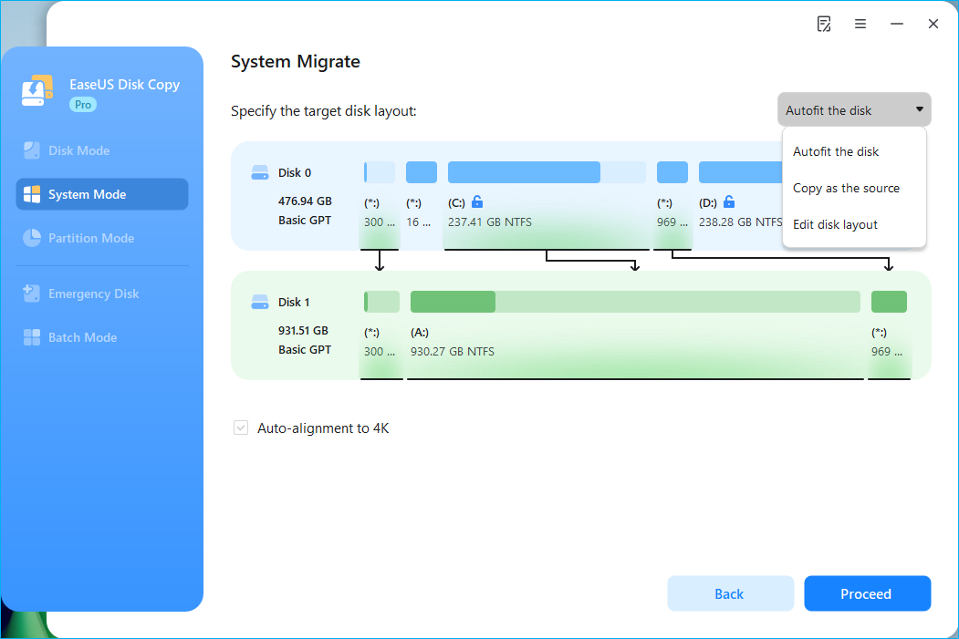Select Batch Mode in the sidebar
Image resolution: width=959 pixels, height=639 pixels.
pyautogui.click(x=100, y=337)
